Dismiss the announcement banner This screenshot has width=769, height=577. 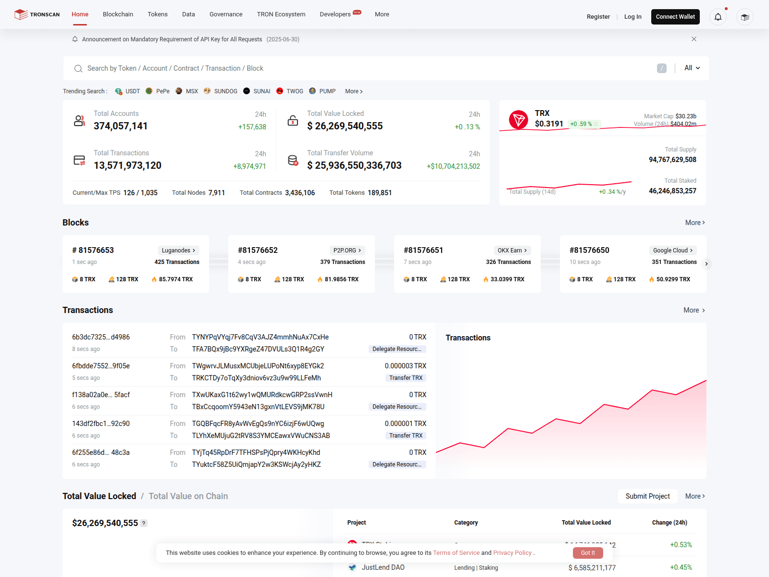(694, 39)
